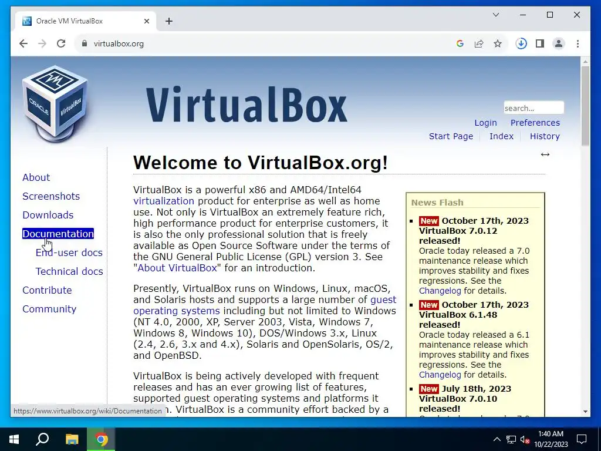Image resolution: width=601 pixels, height=451 pixels.
Task: Click the scrollbar up arrow
Action: point(585,61)
